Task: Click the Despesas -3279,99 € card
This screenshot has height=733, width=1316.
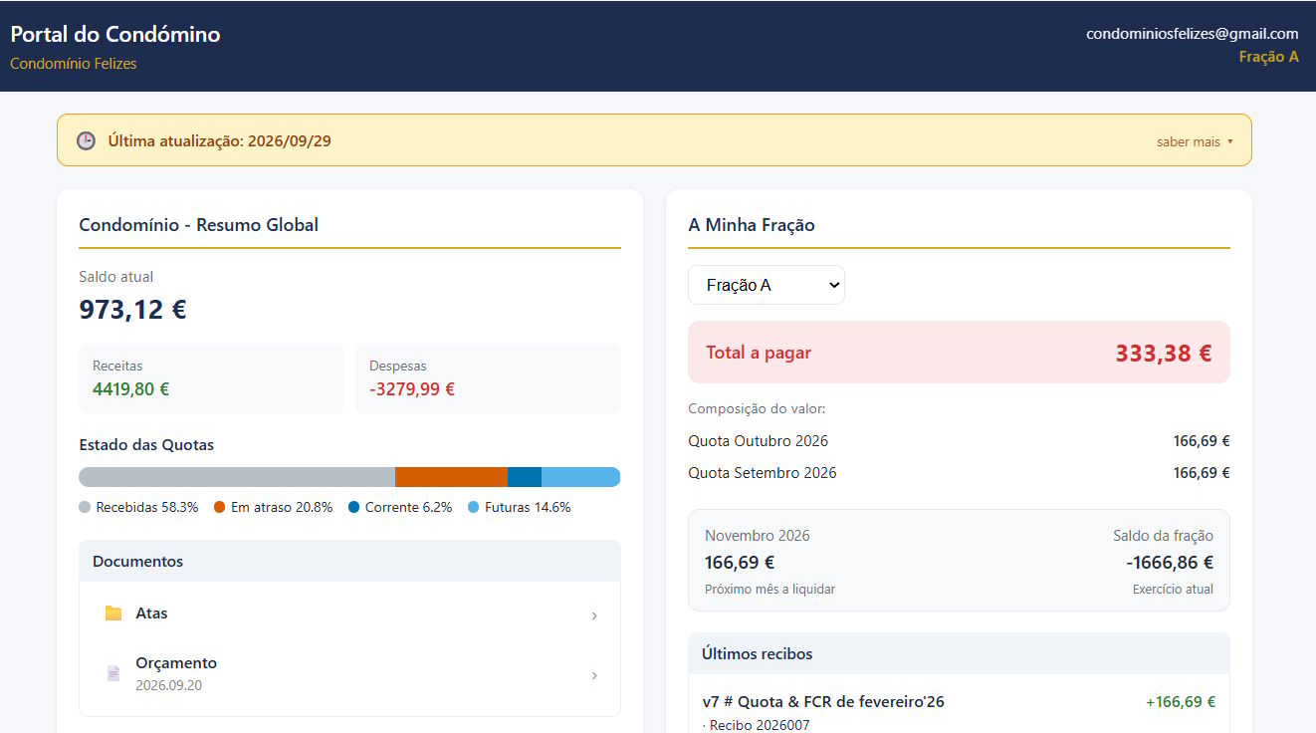Action: tap(488, 378)
